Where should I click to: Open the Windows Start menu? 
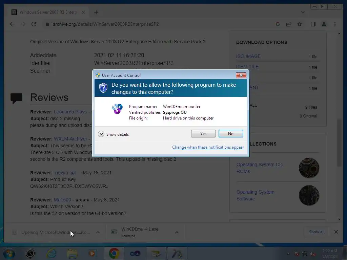[9, 253]
